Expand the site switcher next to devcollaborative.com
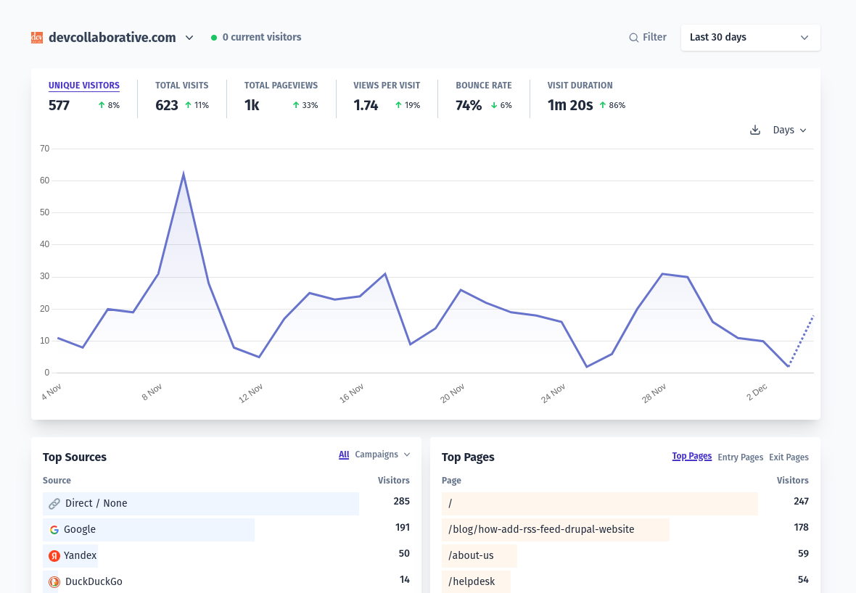Image resolution: width=856 pixels, height=593 pixels. (x=189, y=38)
